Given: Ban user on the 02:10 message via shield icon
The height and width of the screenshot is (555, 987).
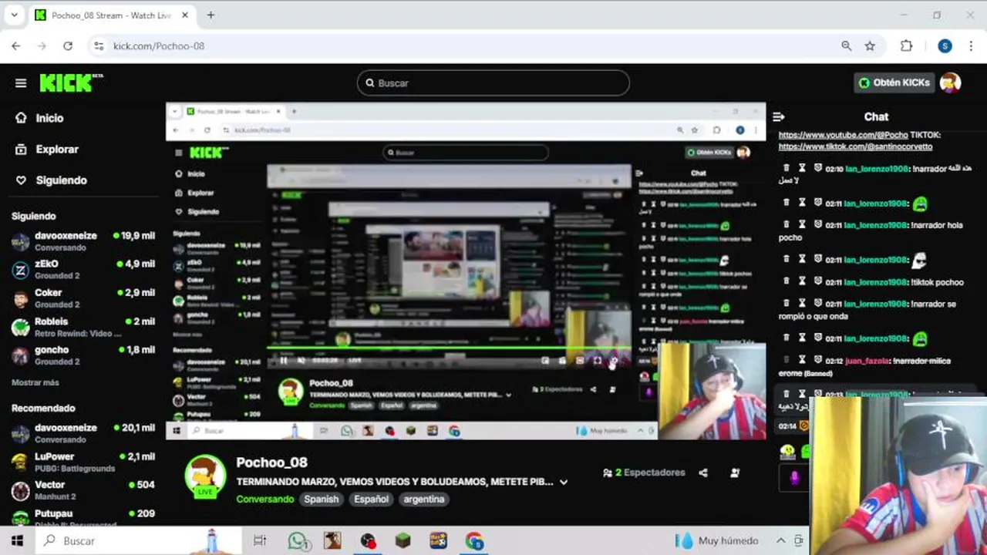Looking at the screenshot, I should (x=817, y=168).
